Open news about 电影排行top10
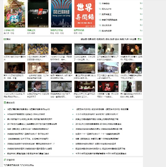 pos(28,109)
